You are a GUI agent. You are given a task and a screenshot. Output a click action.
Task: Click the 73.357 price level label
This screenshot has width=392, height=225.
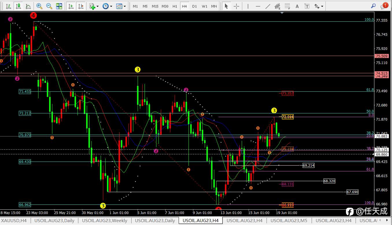(288, 93)
